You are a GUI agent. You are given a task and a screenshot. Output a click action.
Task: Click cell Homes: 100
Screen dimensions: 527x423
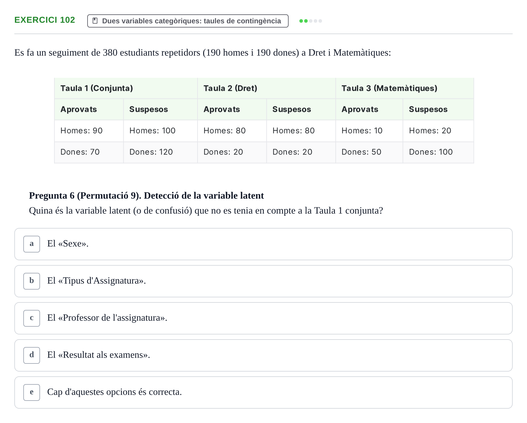[x=160, y=131]
